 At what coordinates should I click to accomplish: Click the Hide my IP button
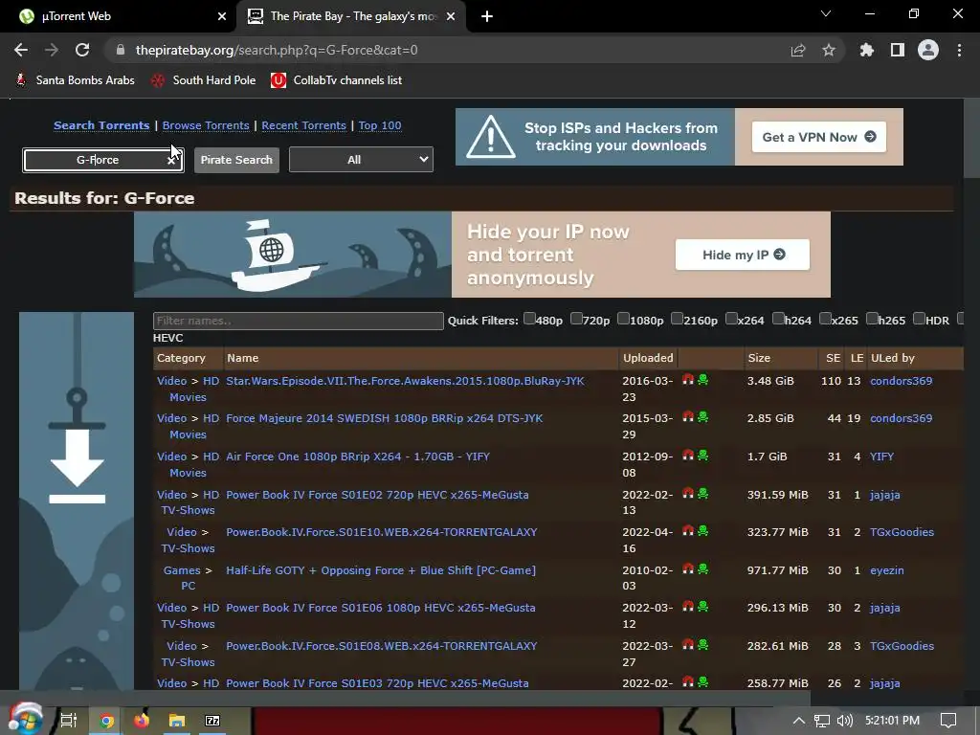743,255
